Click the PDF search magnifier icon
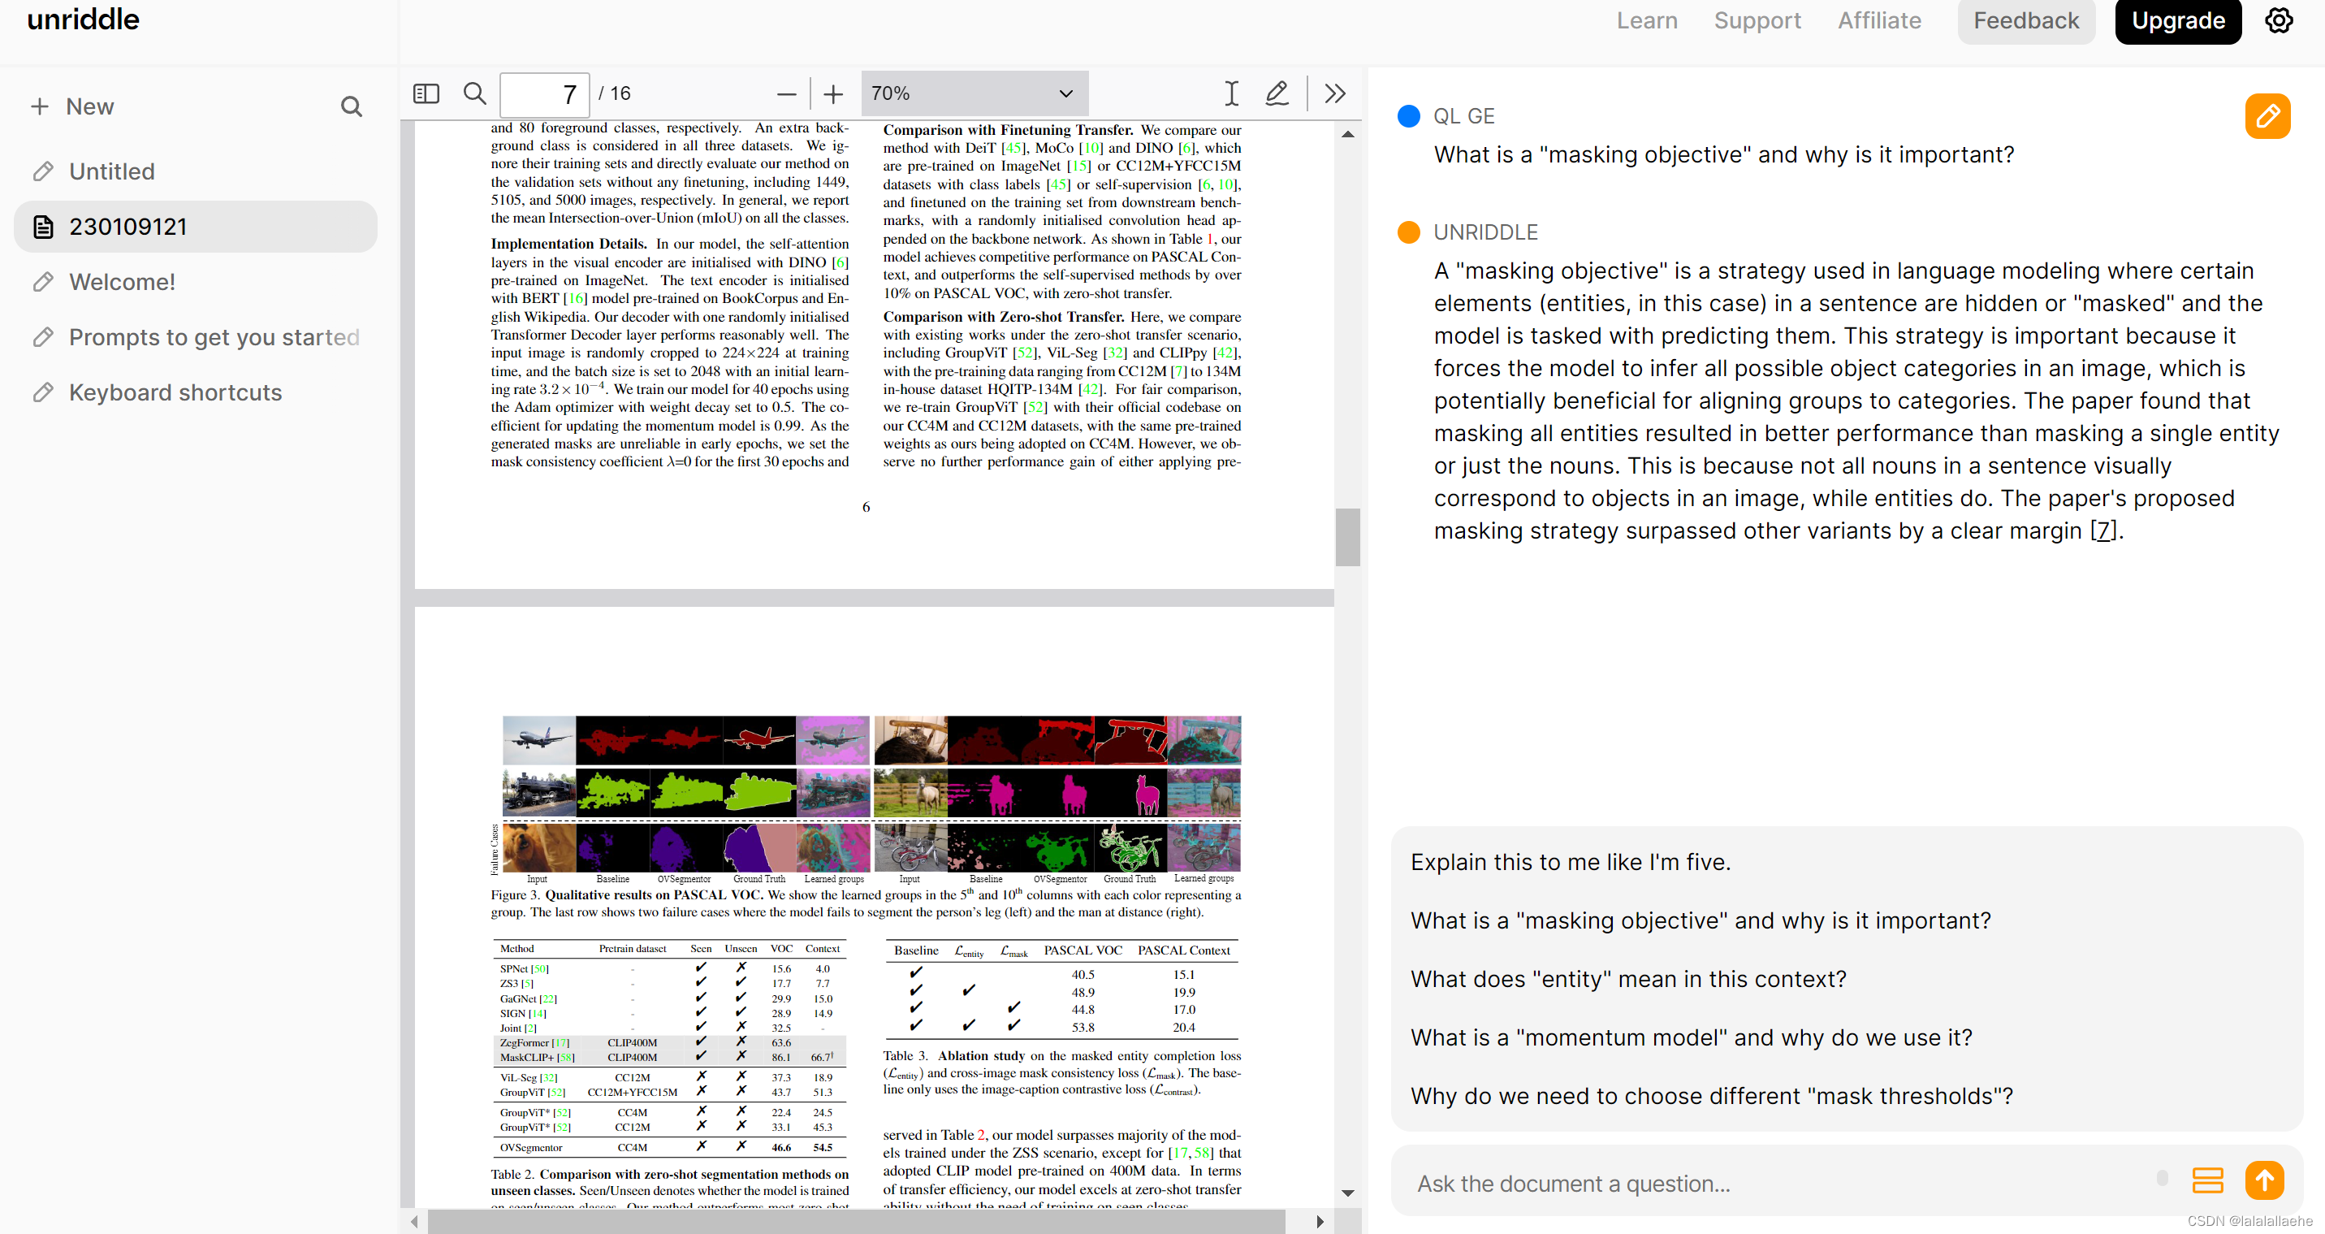 pos(475,93)
